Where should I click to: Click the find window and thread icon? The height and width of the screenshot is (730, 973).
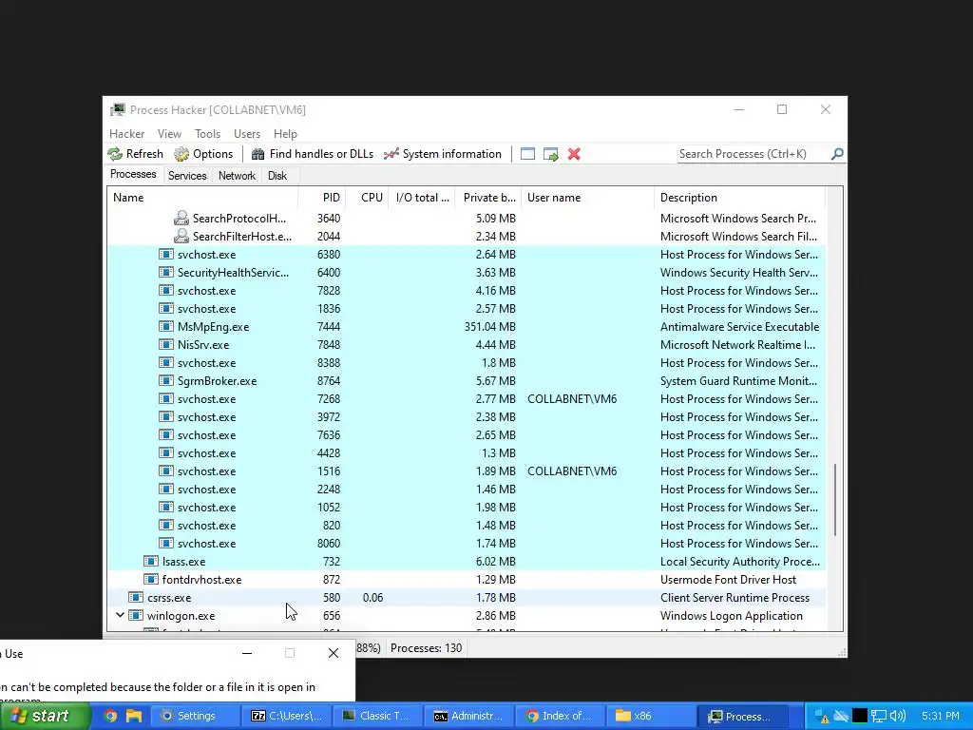coord(550,154)
